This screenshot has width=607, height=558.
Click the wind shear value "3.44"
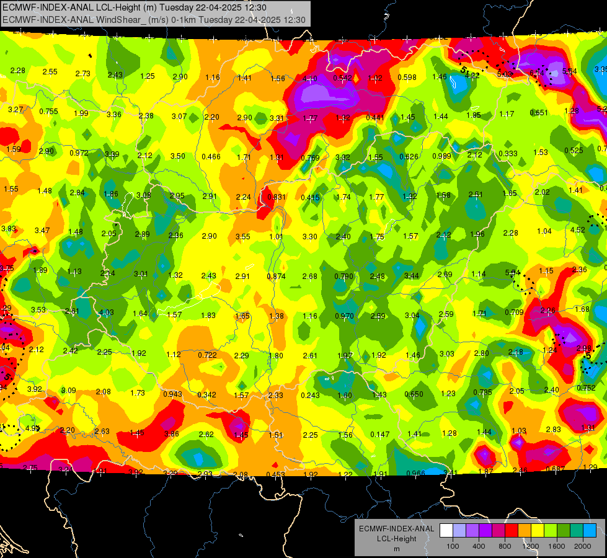click(x=412, y=276)
